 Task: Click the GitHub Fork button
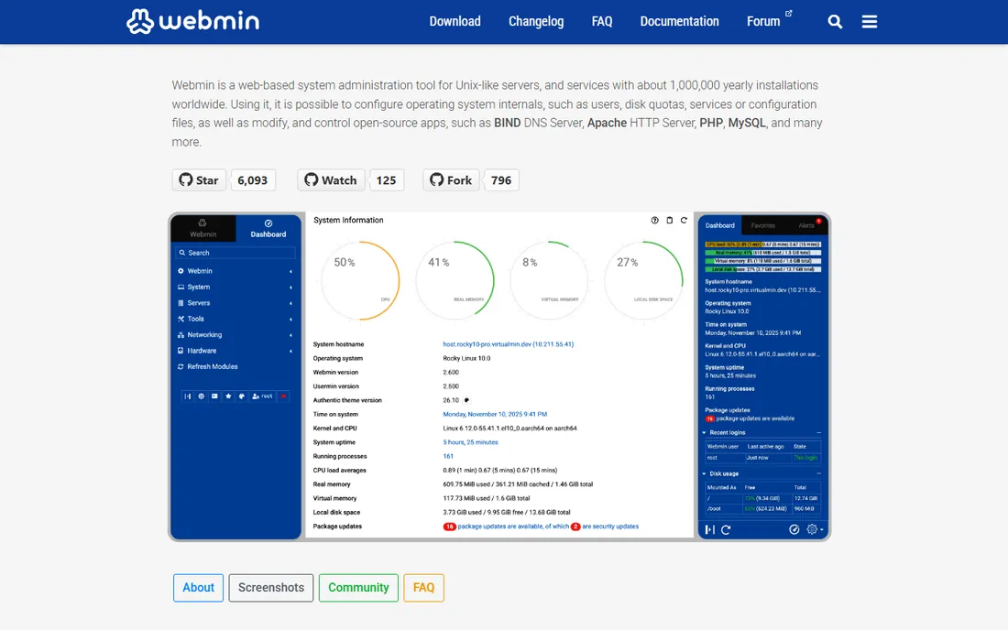pyautogui.click(x=451, y=179)
